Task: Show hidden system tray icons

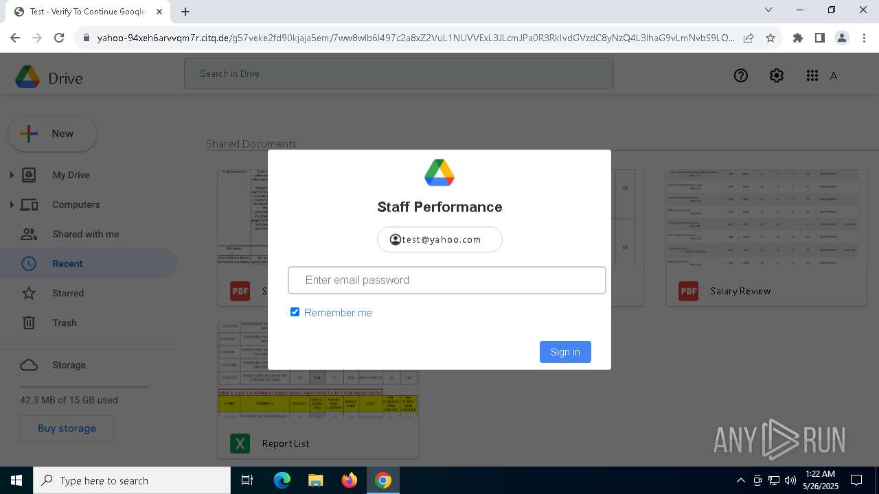Action: 740,480
